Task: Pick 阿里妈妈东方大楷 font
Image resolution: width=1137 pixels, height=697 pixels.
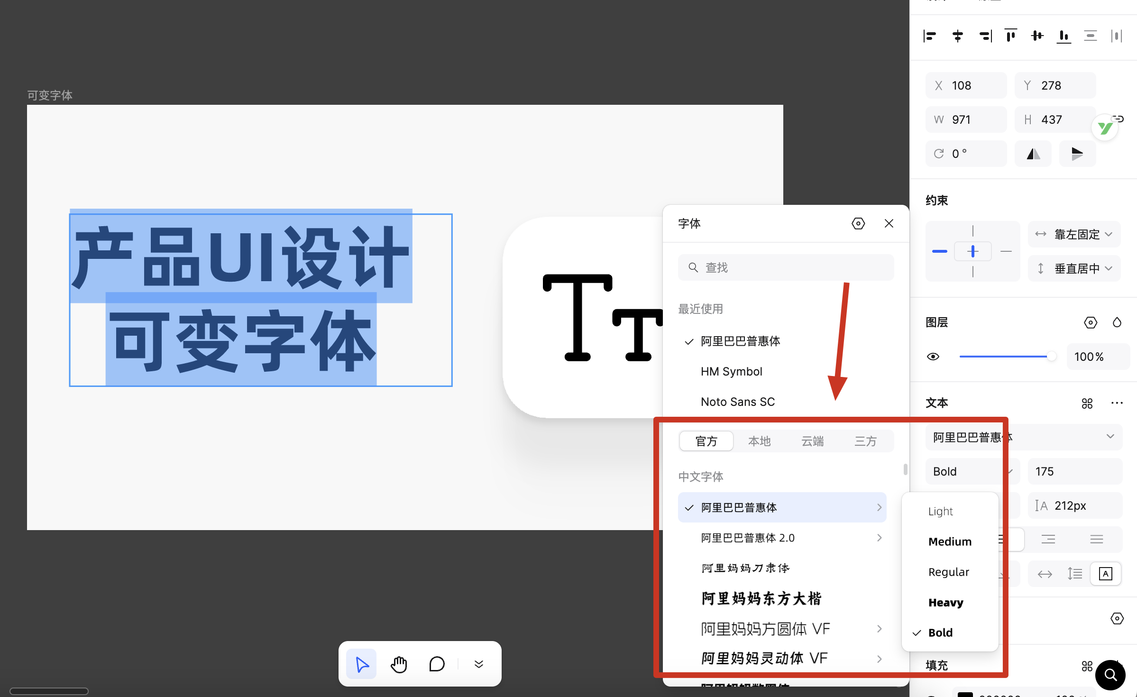Action: click(x=761, y=598)
